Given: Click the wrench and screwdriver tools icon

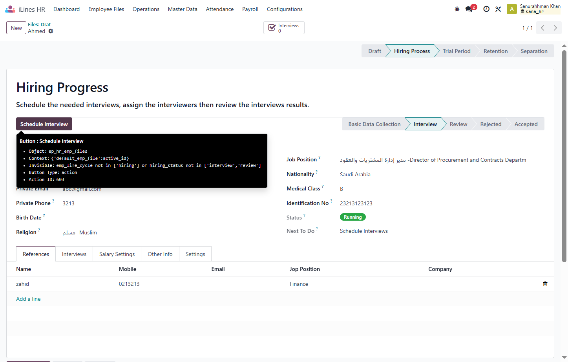Looking at the screenshot, I should pos(498,9).
